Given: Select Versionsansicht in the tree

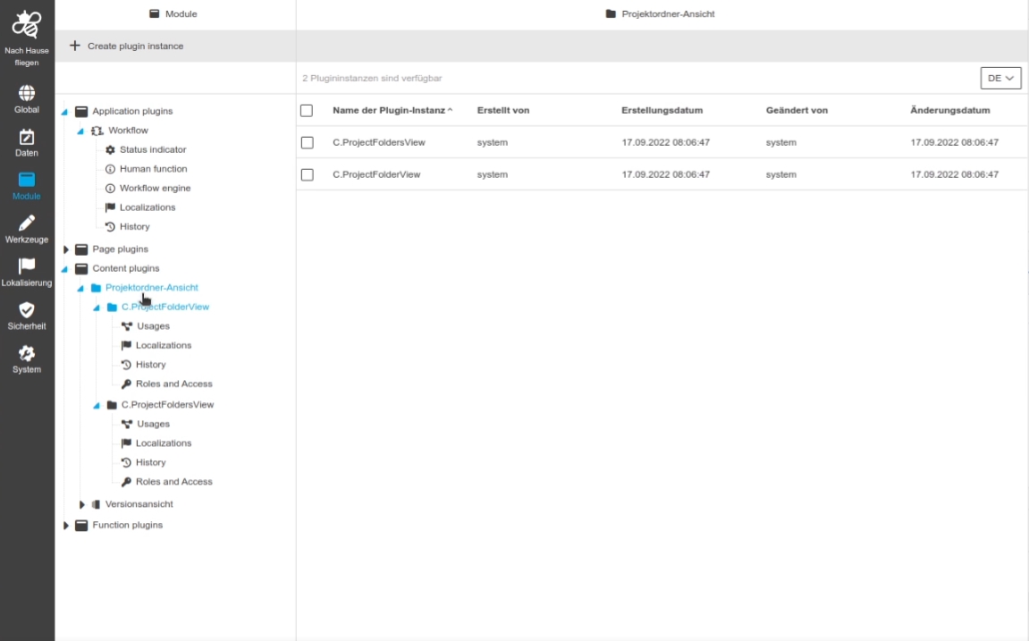Looking at the screenshot, I should pos(139,504).
